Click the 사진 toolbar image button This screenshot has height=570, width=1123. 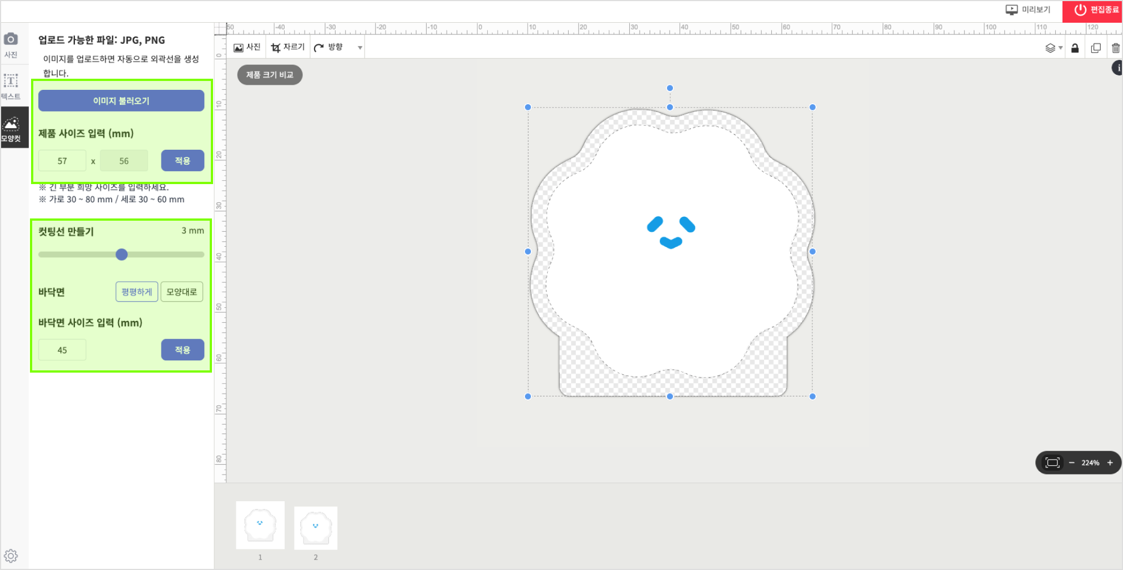pos(247,47)
